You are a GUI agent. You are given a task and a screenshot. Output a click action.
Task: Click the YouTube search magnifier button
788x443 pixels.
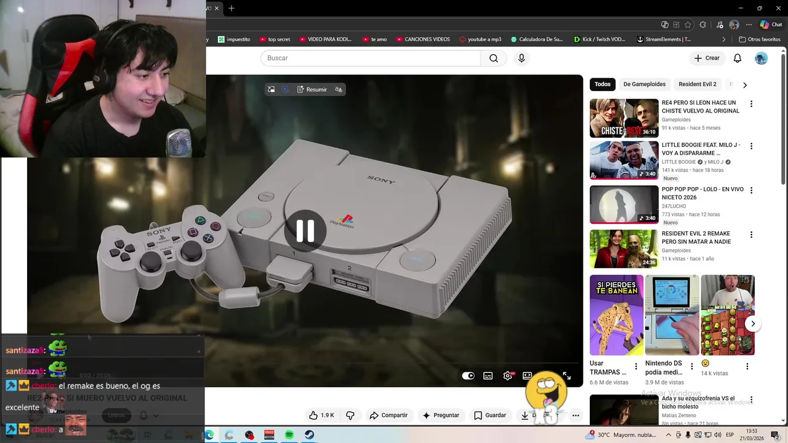pos(494,58)
